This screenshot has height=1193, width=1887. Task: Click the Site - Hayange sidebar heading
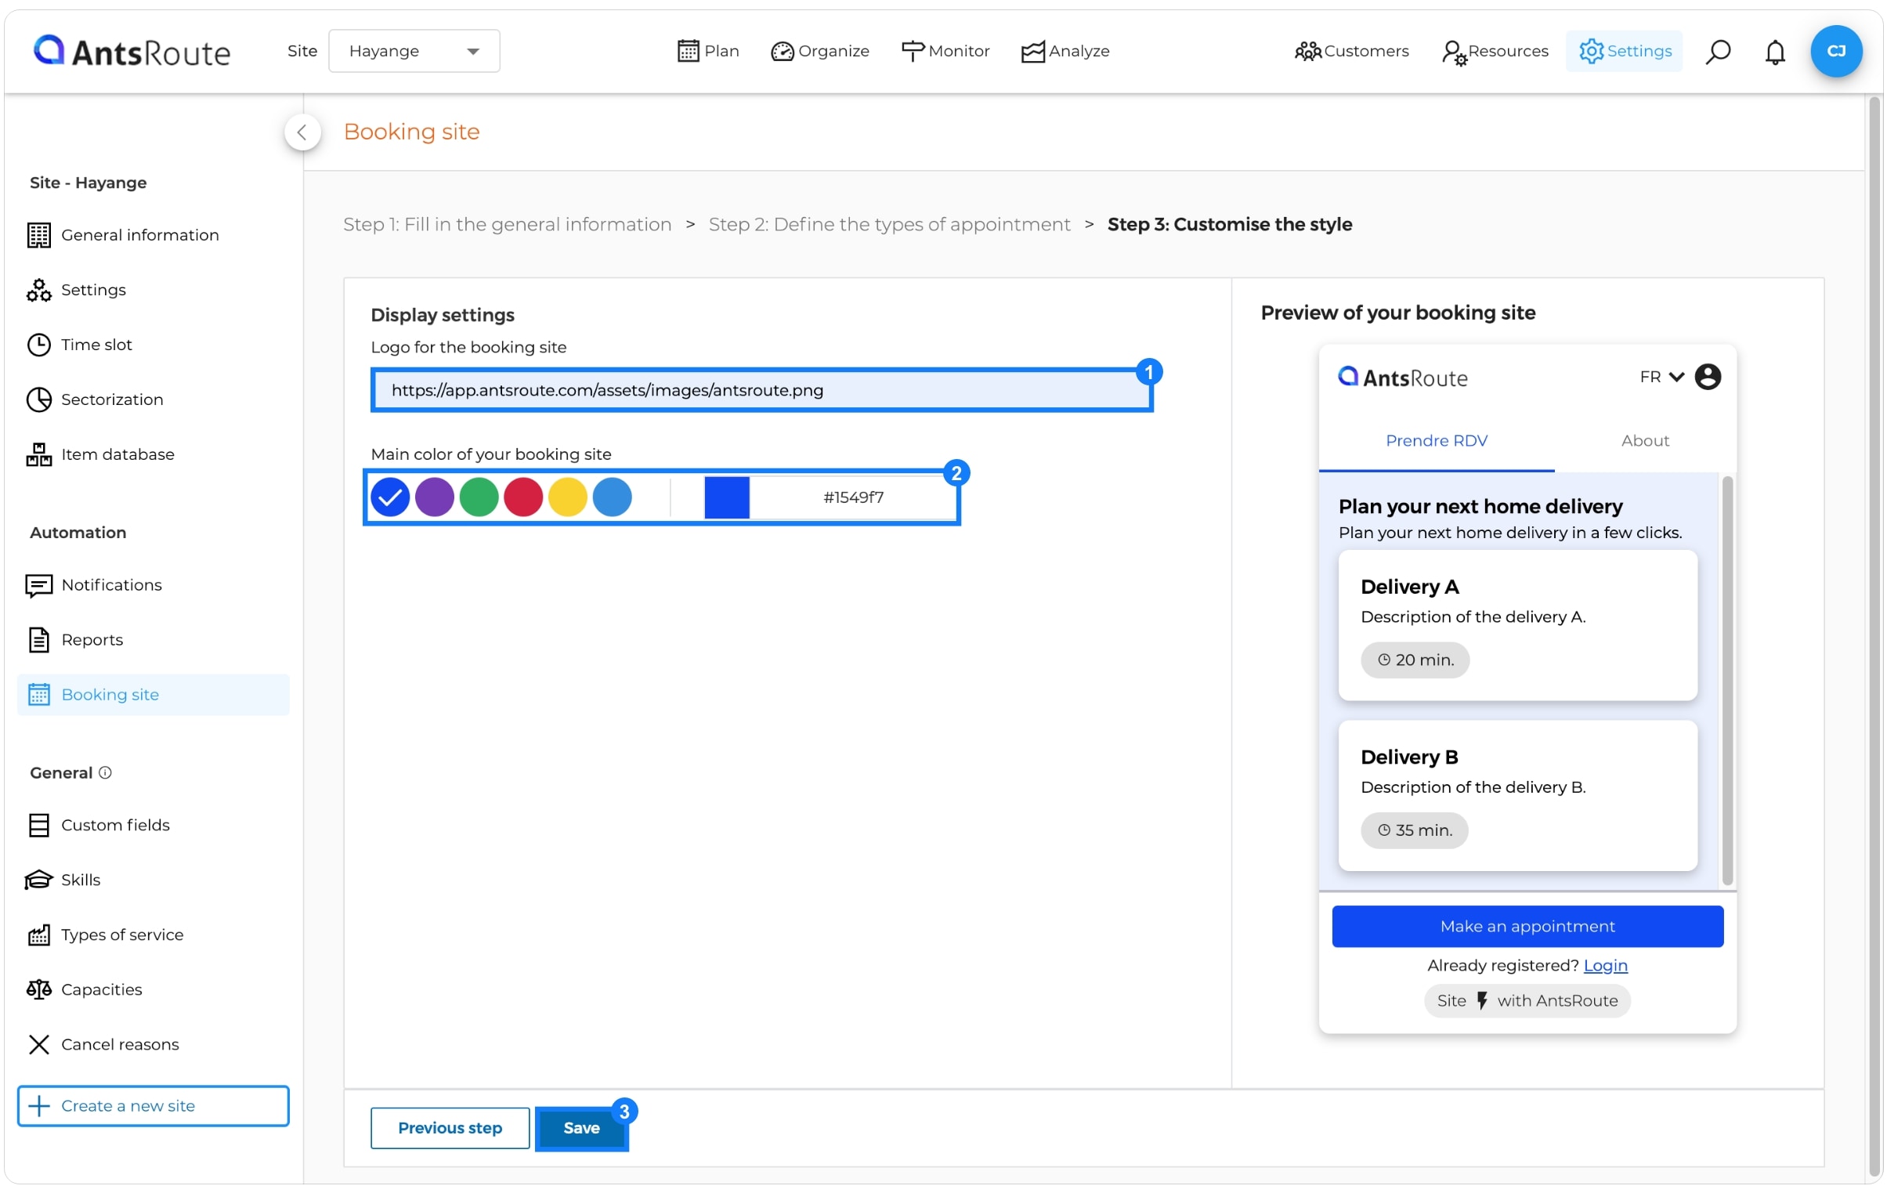[x=88, y=183]
